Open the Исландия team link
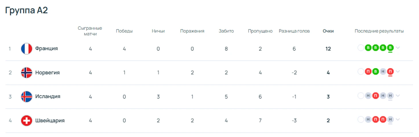 (x=48, y=96)
